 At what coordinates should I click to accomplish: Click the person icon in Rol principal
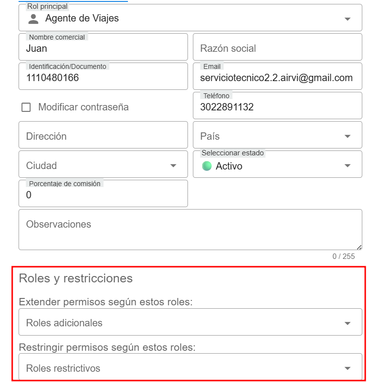tap(33, 19)
